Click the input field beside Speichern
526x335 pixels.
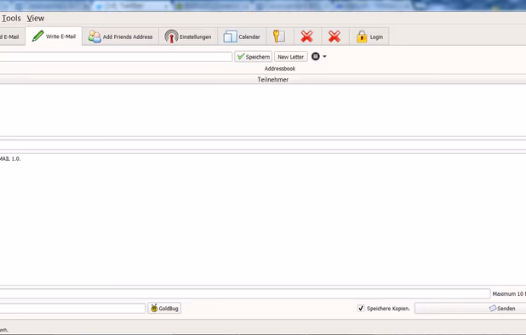(x=116, y=57)
